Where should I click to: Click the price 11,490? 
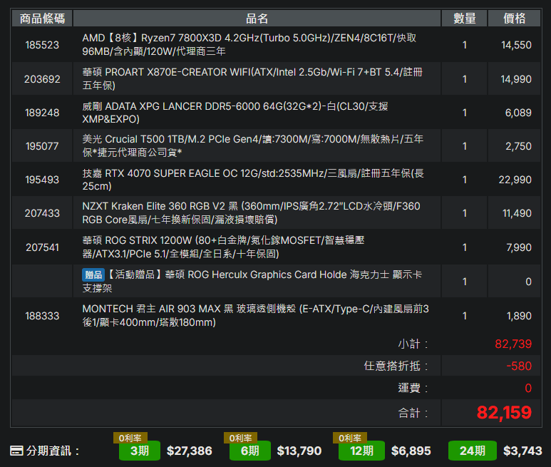tap(517, 213)
